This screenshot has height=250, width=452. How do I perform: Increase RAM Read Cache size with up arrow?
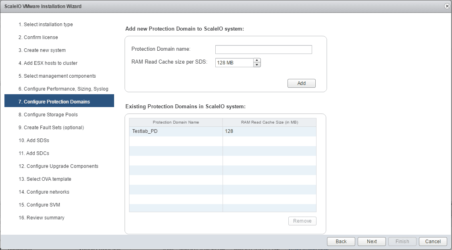click(257, 60)
